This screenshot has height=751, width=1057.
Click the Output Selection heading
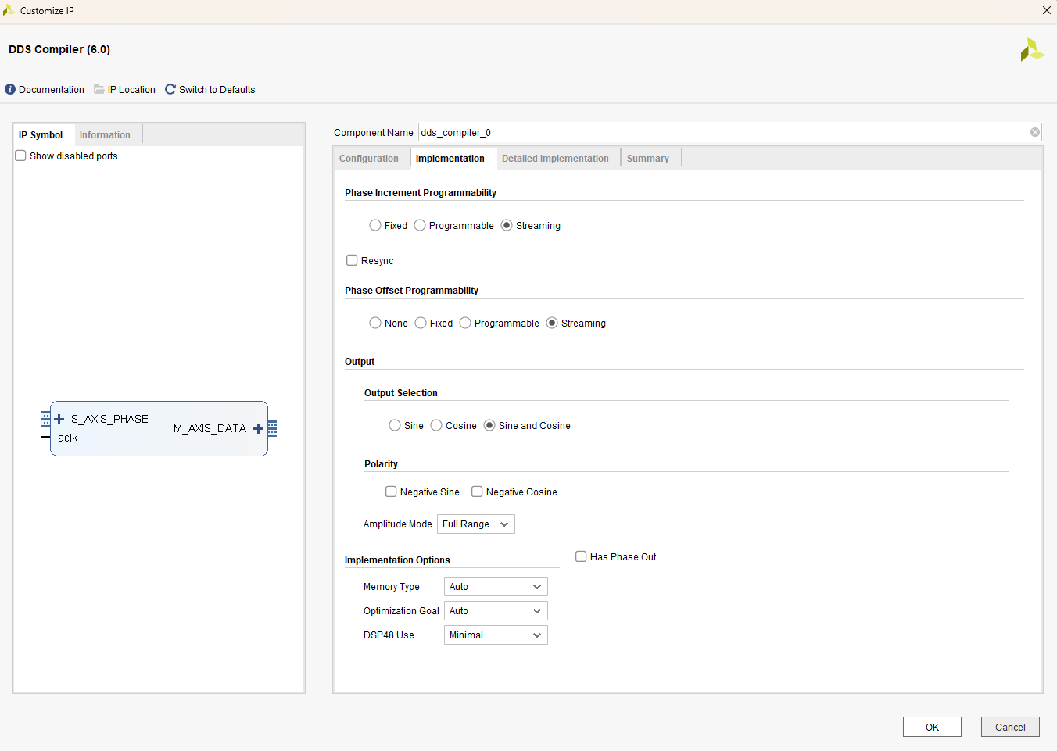coord(401,393)
